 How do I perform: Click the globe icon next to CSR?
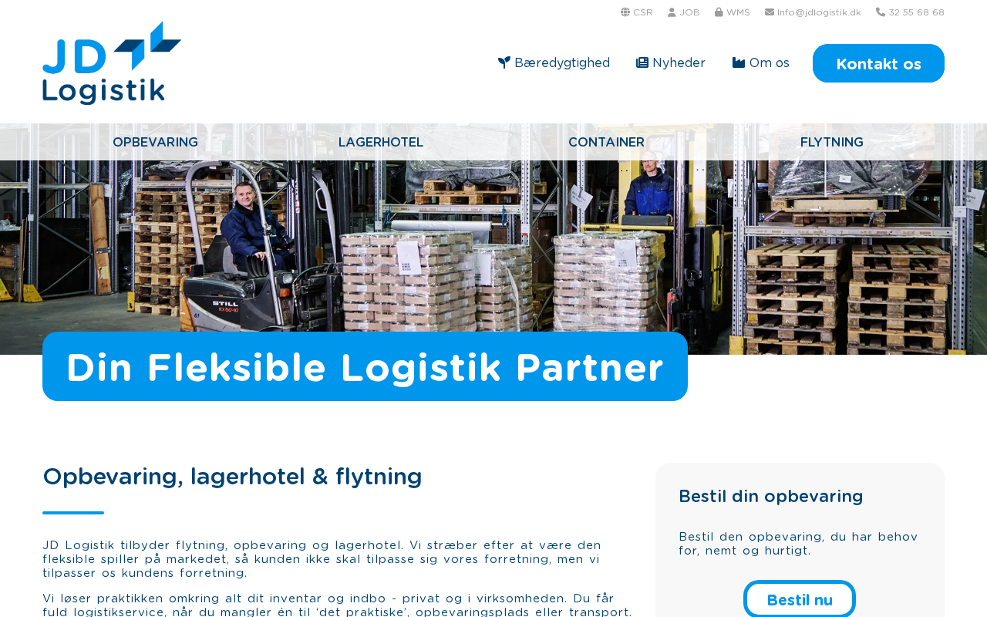click(x=625, y=12)
